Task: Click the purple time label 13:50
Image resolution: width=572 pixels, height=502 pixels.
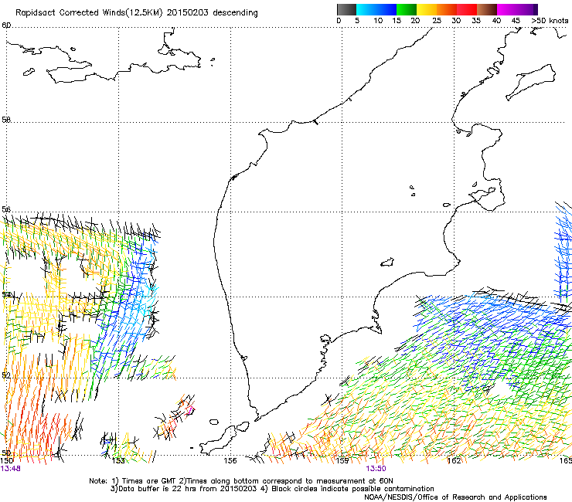Action: click(x=376, y=469)
